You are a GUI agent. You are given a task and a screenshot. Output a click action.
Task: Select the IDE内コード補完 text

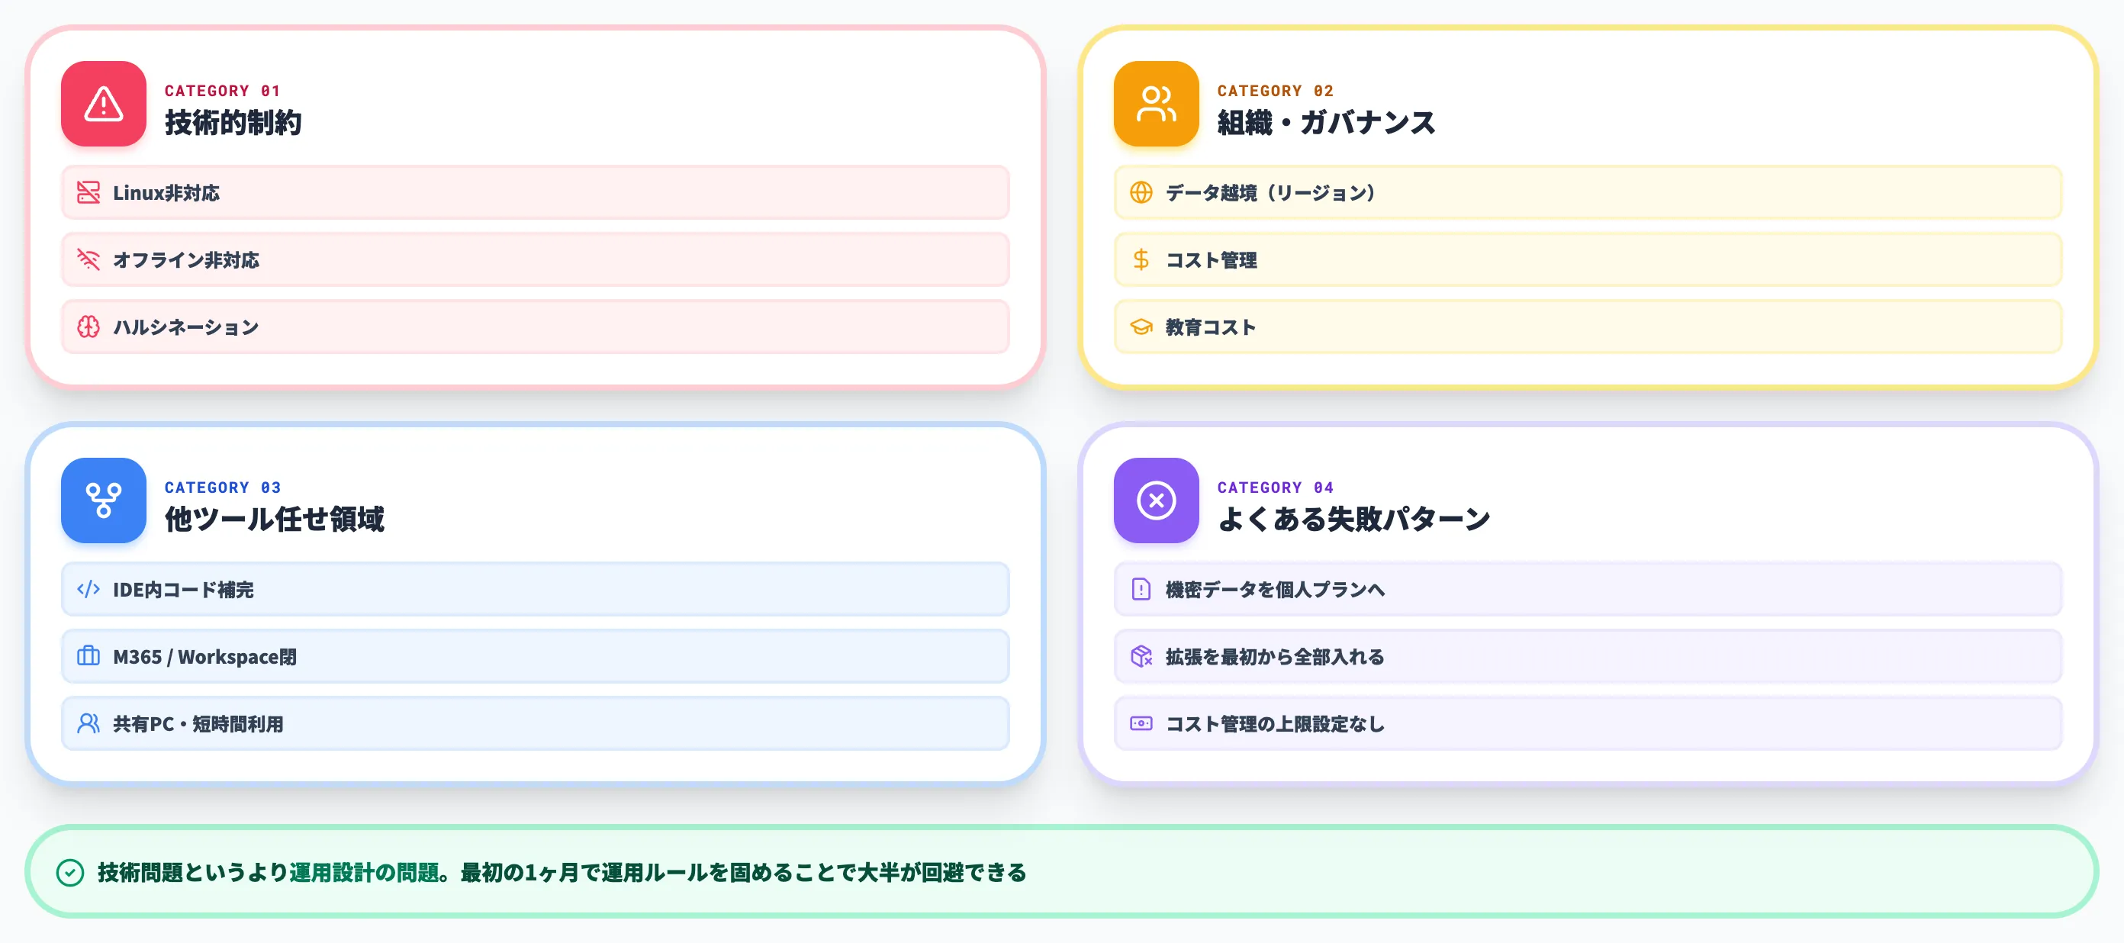(x=183, y=589)
